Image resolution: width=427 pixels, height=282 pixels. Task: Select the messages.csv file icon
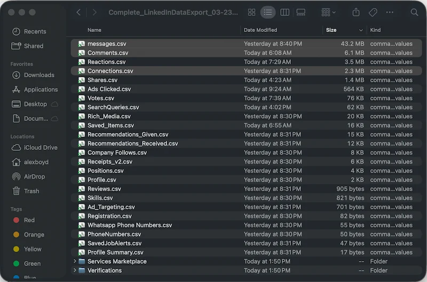coord(82,44)
